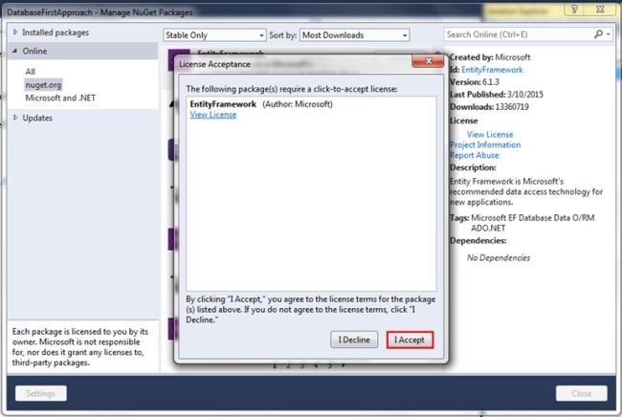Open the EntityFramework Id link

492,70
